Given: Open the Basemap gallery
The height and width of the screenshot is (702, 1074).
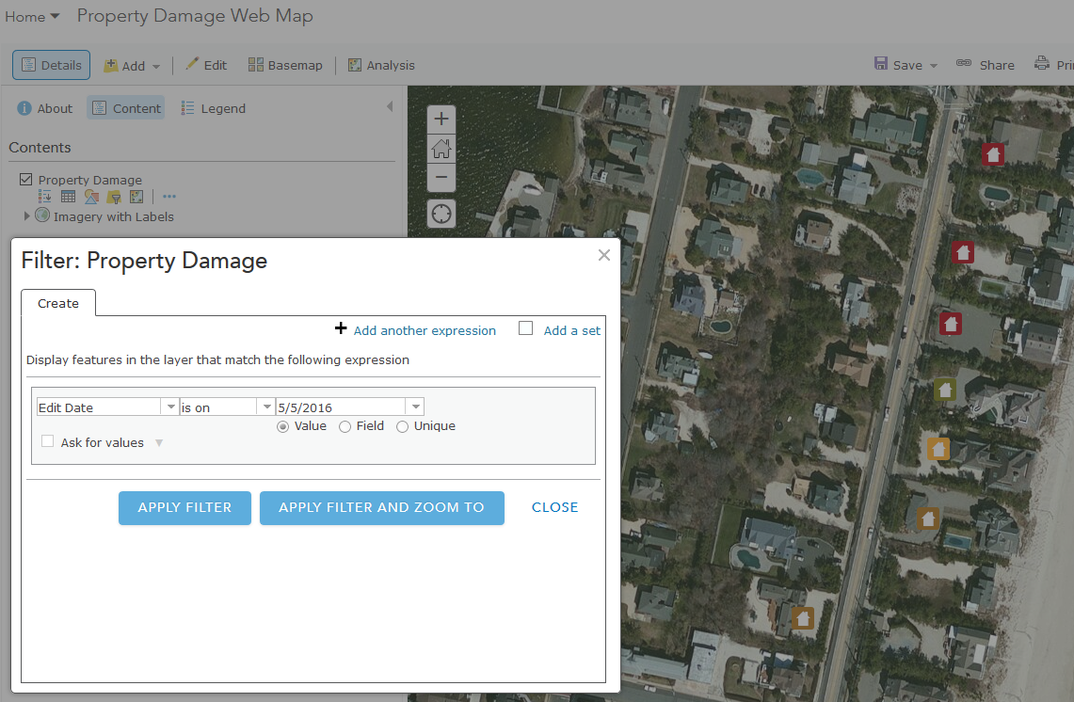Looking at the screenshot, I should [285, 65].
